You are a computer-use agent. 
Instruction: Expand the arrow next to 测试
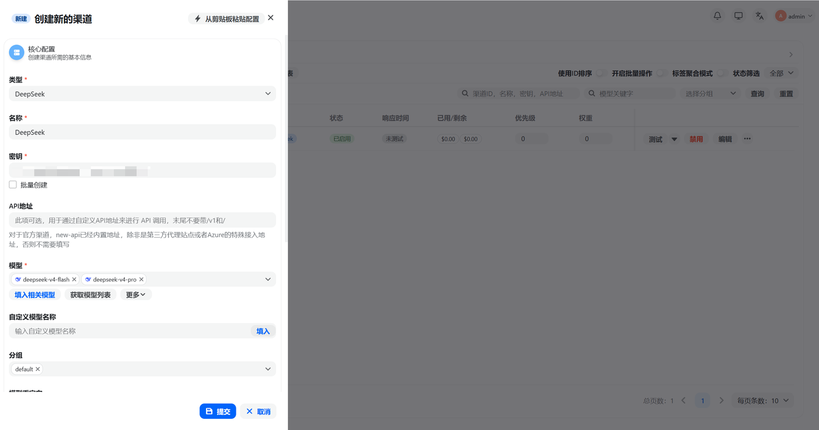pyautogui.click(x=674, y=139)
